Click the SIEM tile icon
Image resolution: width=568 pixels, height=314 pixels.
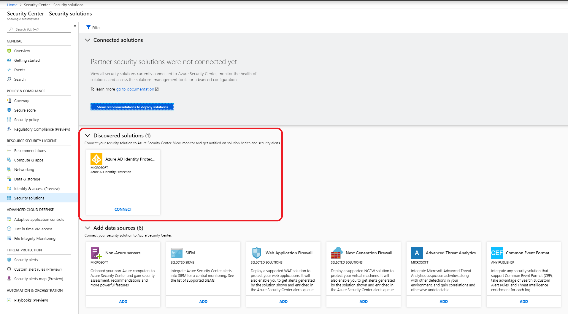177,253
